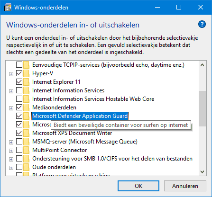Click the MultiPoint Connector folder icon
Screen dimensions: 212x197
26,150
